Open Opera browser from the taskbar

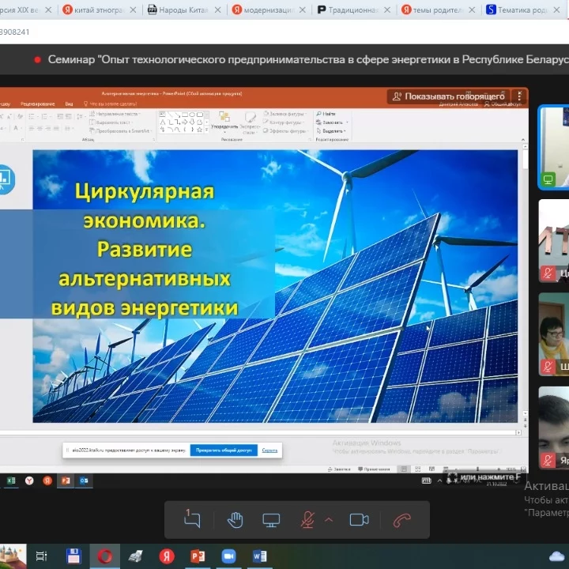click(x=104, y=556)
